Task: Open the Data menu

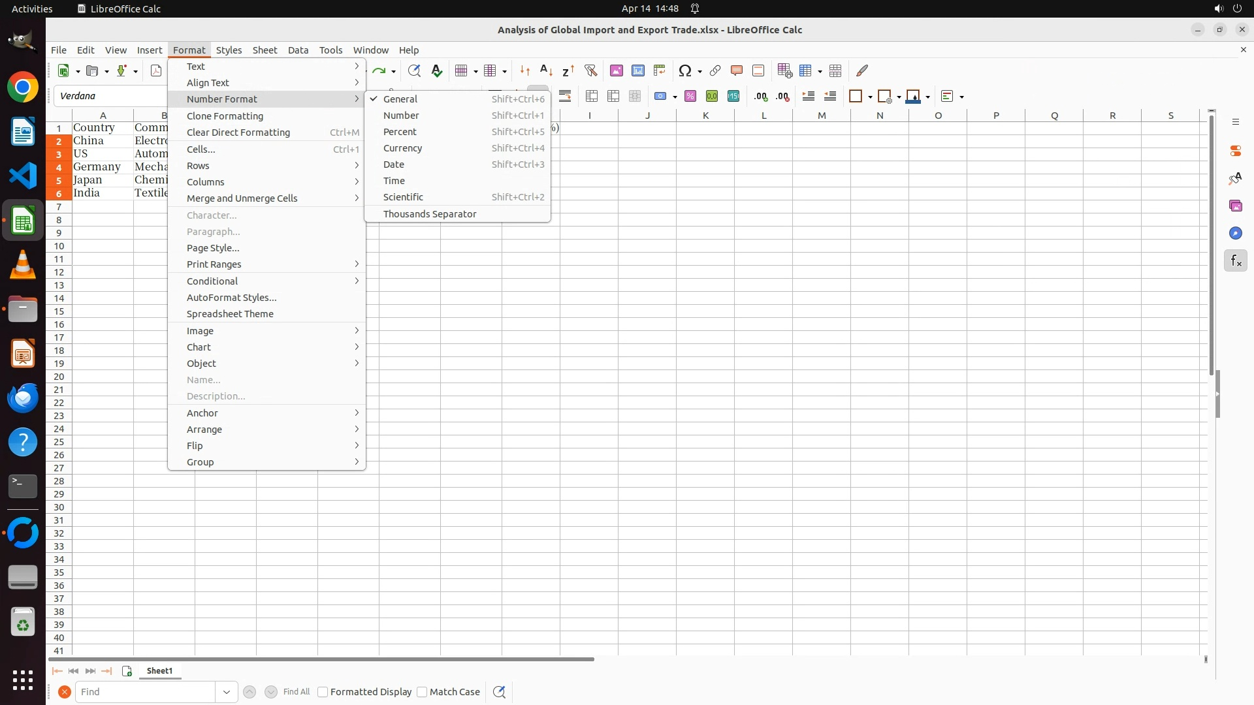Action: (298, 50)
